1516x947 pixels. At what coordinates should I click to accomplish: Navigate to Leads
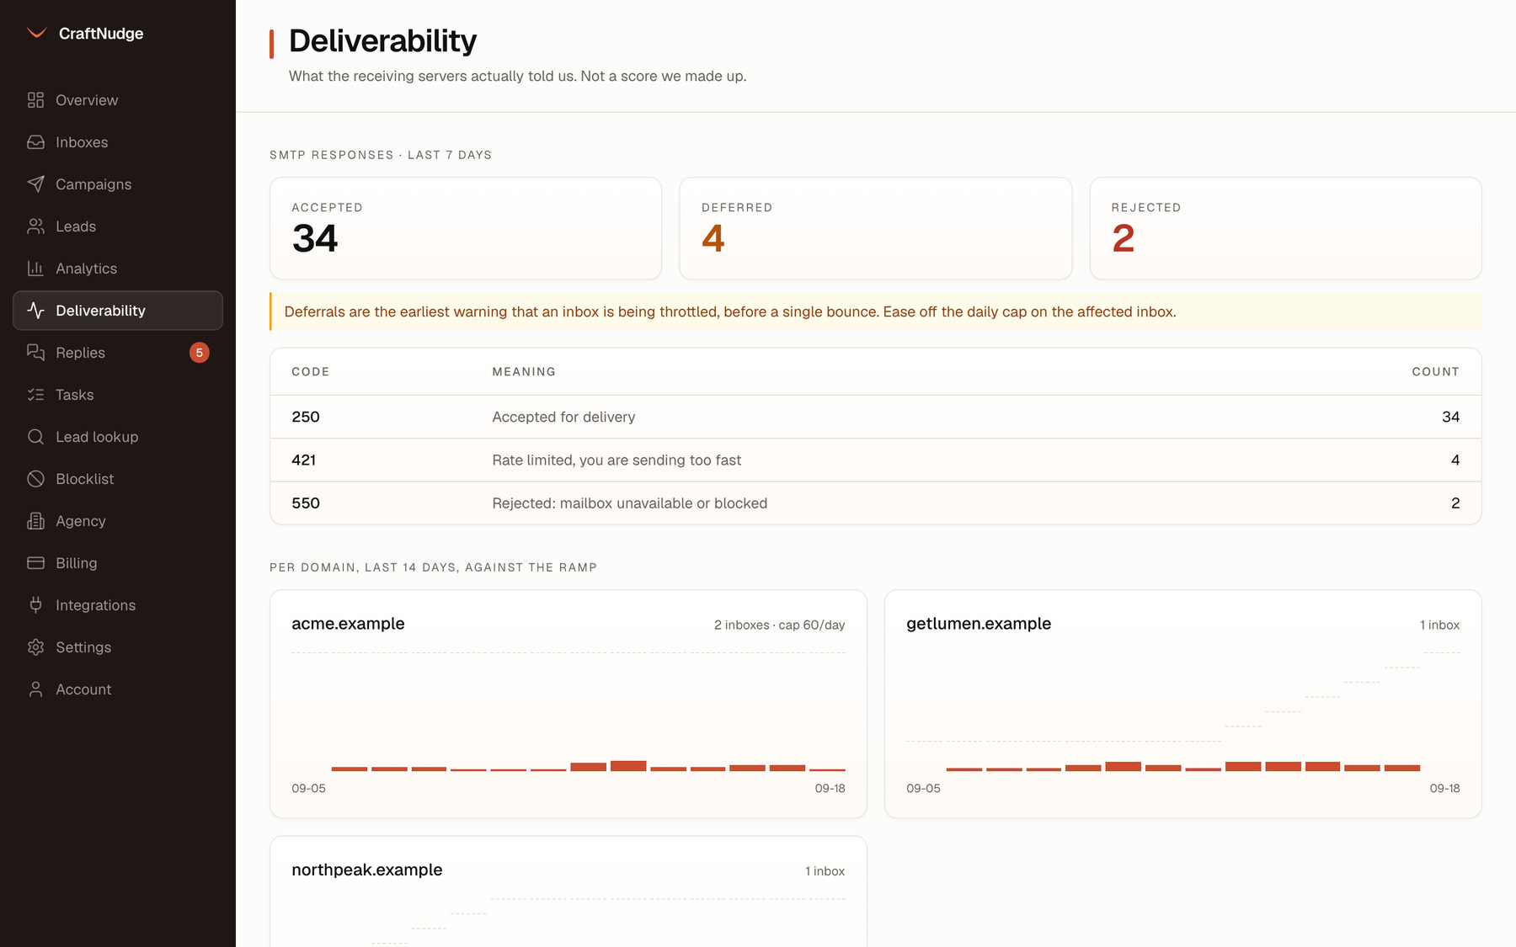point(118,226)
